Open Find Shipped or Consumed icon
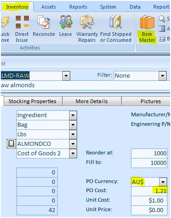Image resolution: width=171 pixels, height=218 pixels. click(116, 22)
